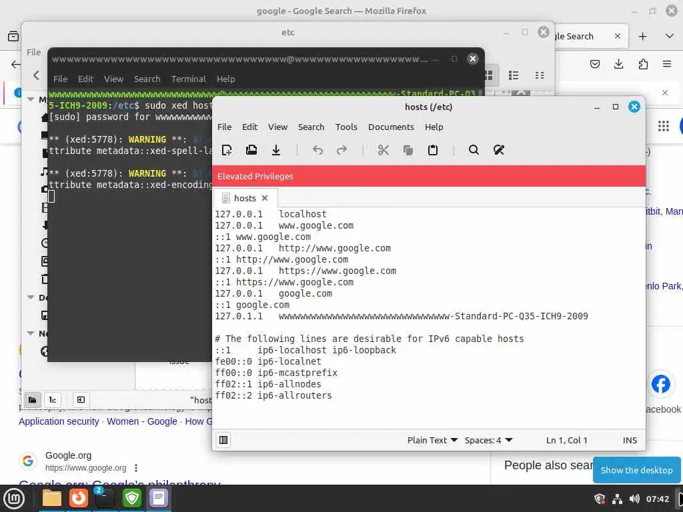The height and width of the screenshot is (512, 683).
Task: Click the IPv6 comment line in hosts
Action: pos(370,339)
